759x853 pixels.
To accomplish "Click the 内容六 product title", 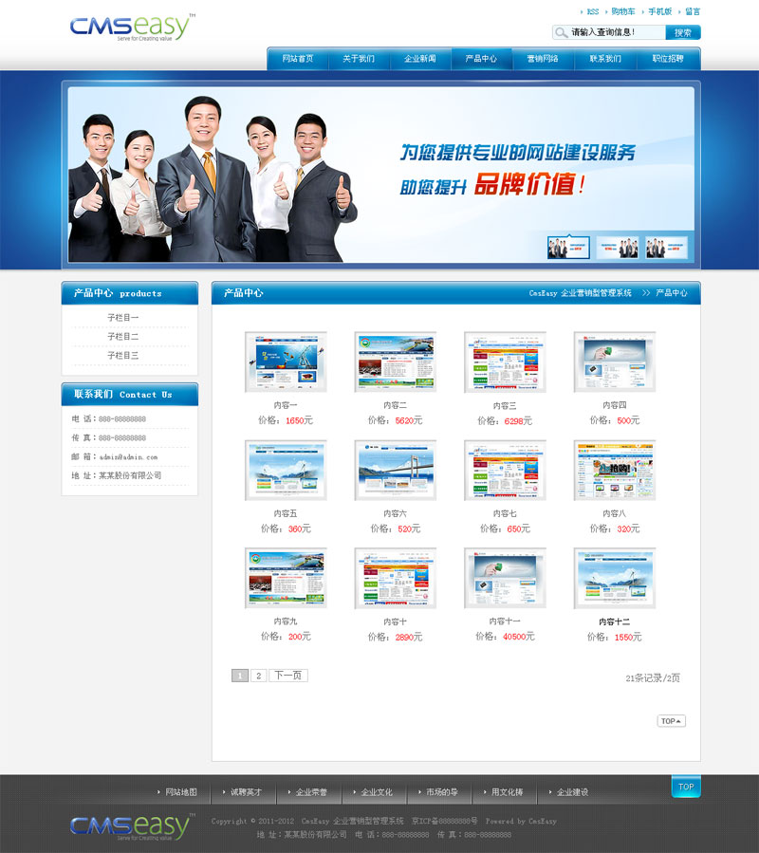I will (x=396, y=513).
